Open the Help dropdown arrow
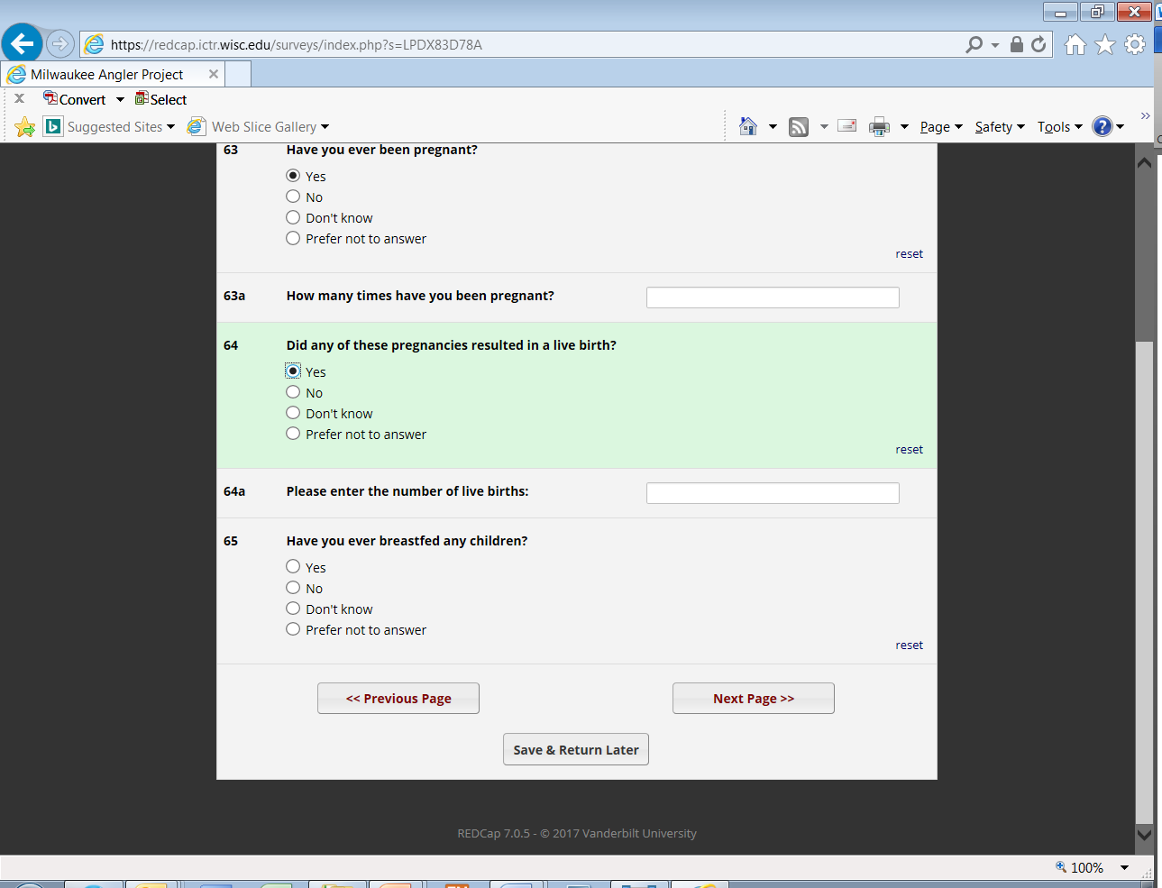This screenshot has height=888, width=1162. [1121, 127]
